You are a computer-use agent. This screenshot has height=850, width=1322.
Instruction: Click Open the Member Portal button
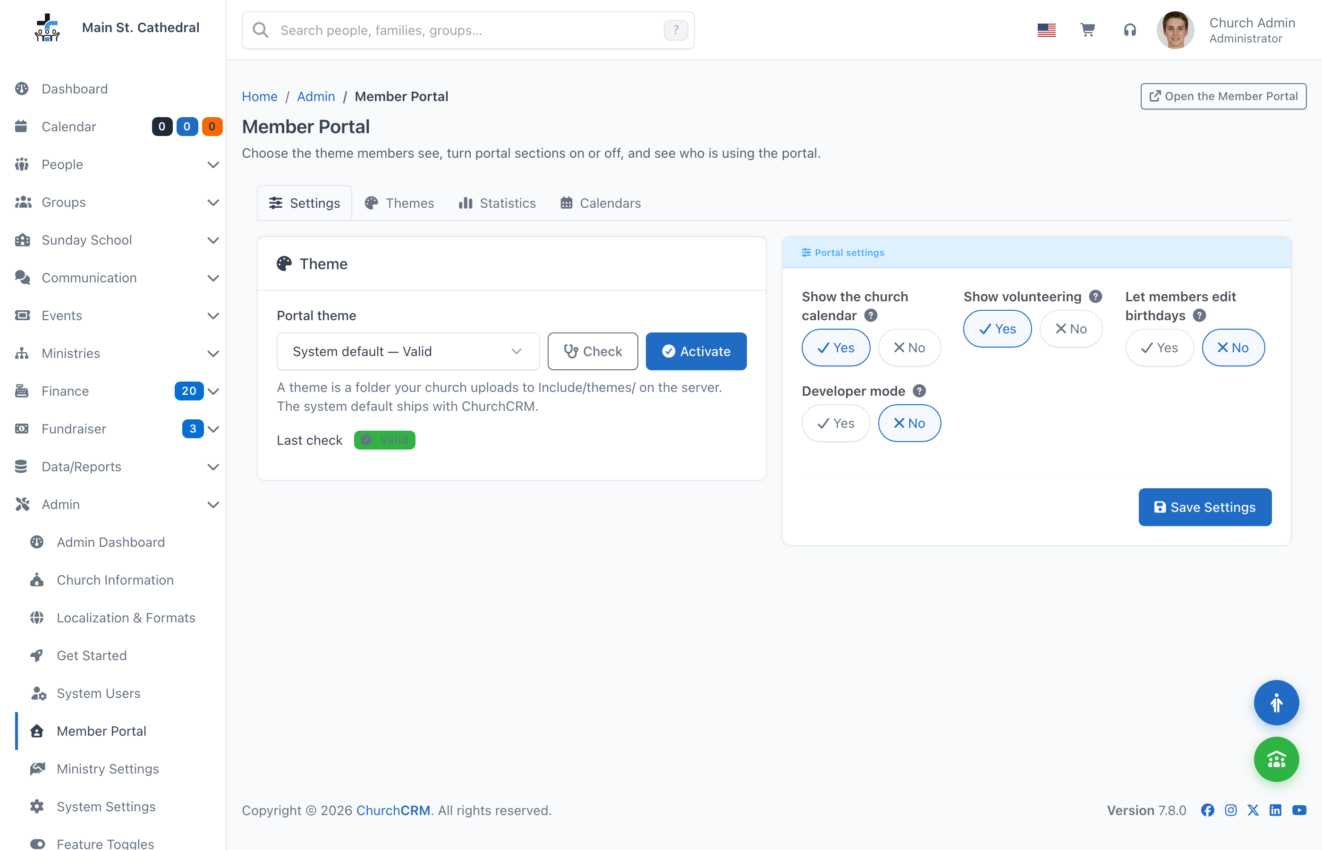(1223, 96)
